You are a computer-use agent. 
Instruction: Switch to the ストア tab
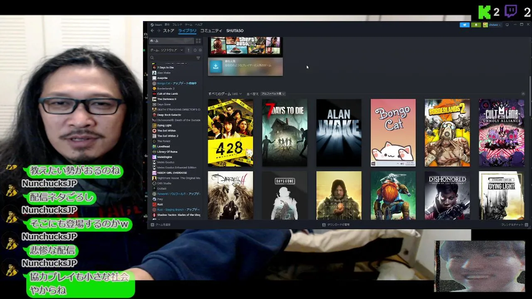(168, 31)
